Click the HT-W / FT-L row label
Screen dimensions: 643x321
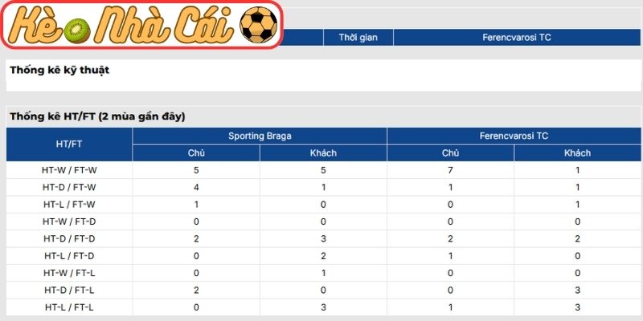point(69,273)
